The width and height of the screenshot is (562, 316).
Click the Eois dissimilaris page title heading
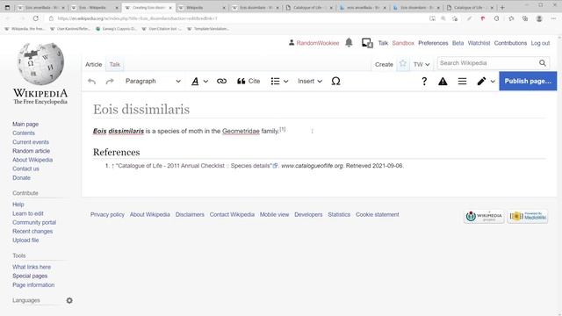[141, 109]
